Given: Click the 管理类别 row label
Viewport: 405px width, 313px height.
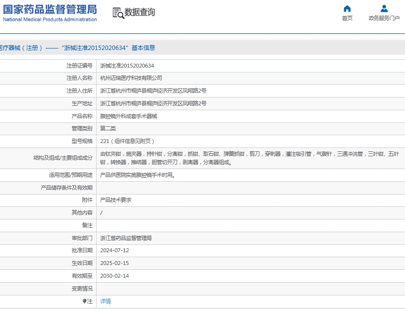Looking at the screenshot, I should 82,128.
